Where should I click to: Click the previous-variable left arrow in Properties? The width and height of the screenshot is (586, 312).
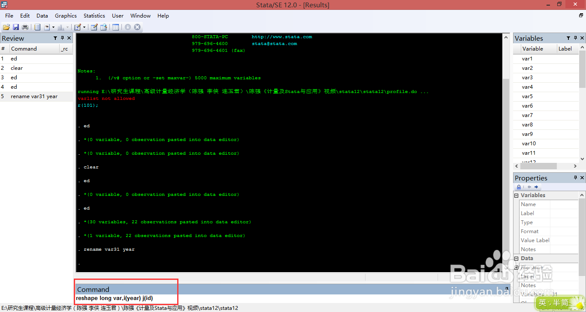coord(529,187)
